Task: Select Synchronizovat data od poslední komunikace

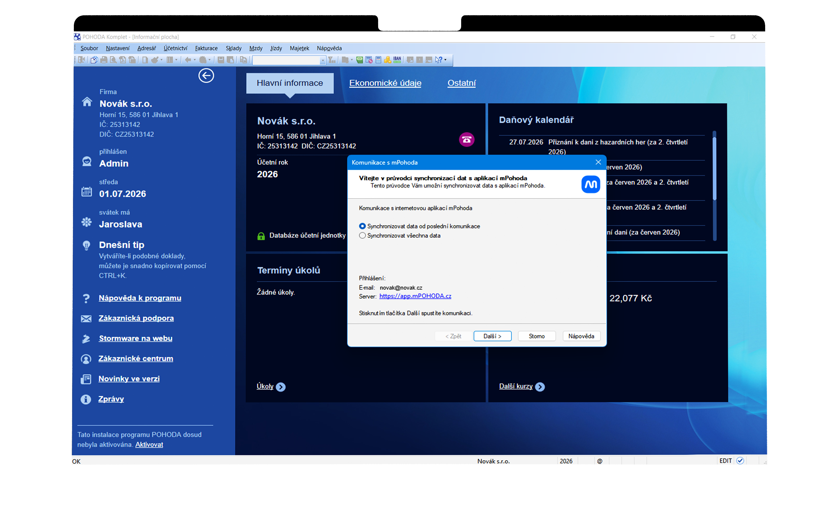Action: tap(419, 226)
